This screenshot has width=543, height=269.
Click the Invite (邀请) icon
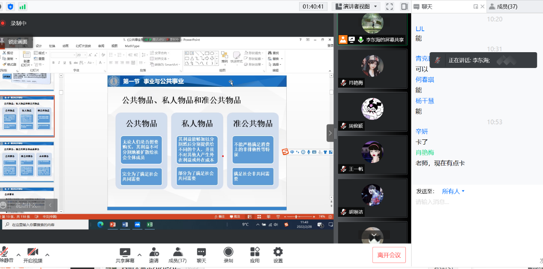[154, 255]
